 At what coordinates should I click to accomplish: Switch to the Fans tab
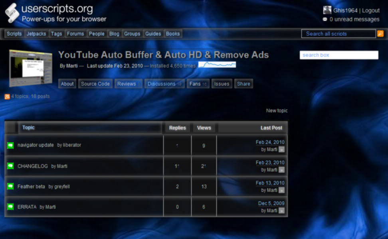click(x=198, y=84)
